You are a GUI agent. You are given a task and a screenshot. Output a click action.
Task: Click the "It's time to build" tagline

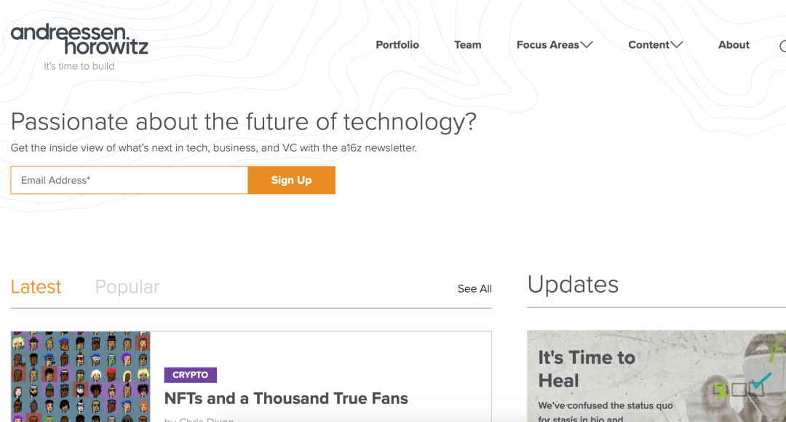click(x=79, y=66)
